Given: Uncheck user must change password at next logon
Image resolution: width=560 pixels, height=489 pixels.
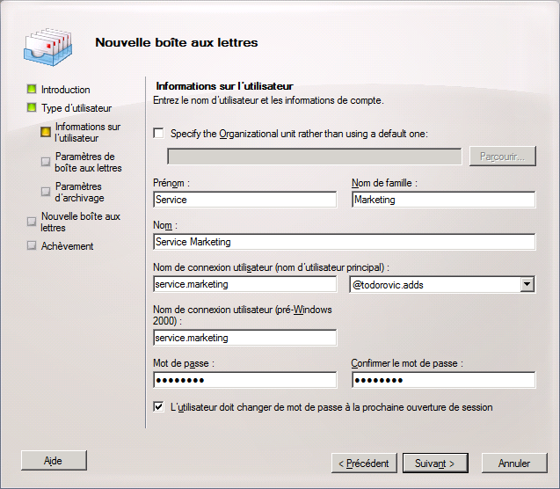Looking at the screenshot, I should pos(158,407).
